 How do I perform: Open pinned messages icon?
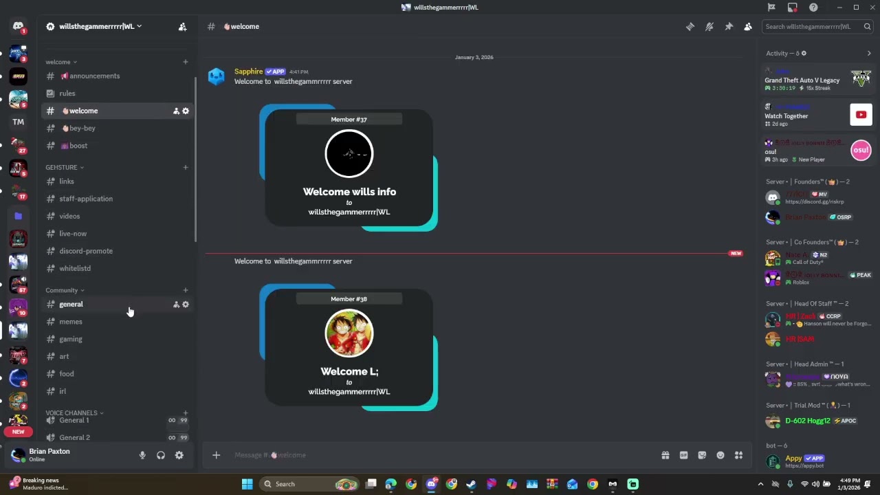728,27
